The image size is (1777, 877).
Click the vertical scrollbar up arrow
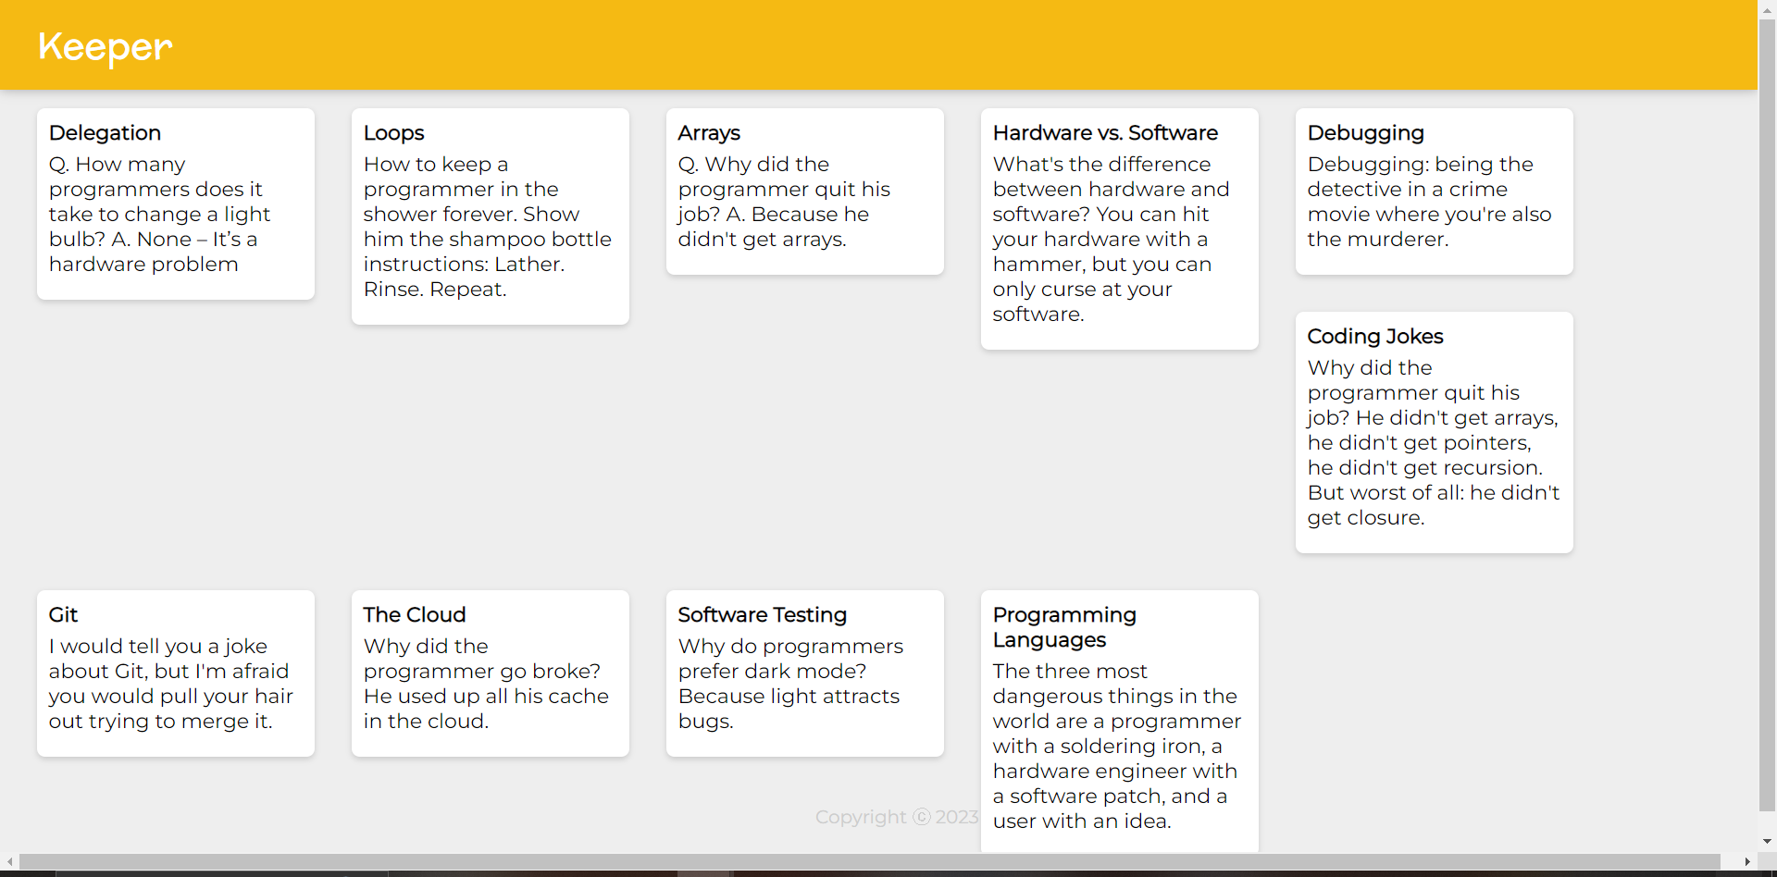click(x=1767, y=9)
